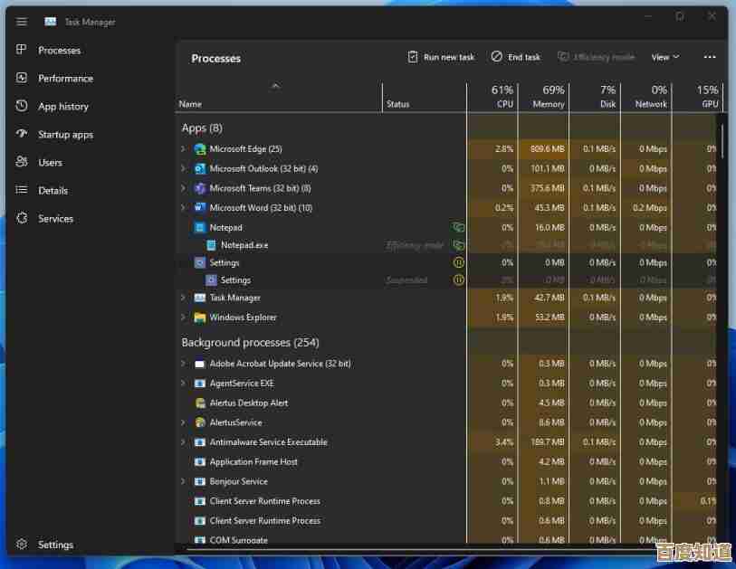Expand the Microsoft Edge process group
This screenshot has height=569, width=736.
(x=181, y=148)
